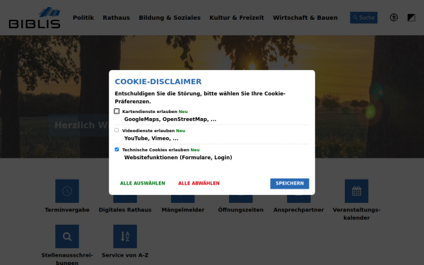Image resolution: width=424 pixels, height=265 pixels.
Task: Uncheck Technische Cookies erlauben checkbox
Action: 117,150
